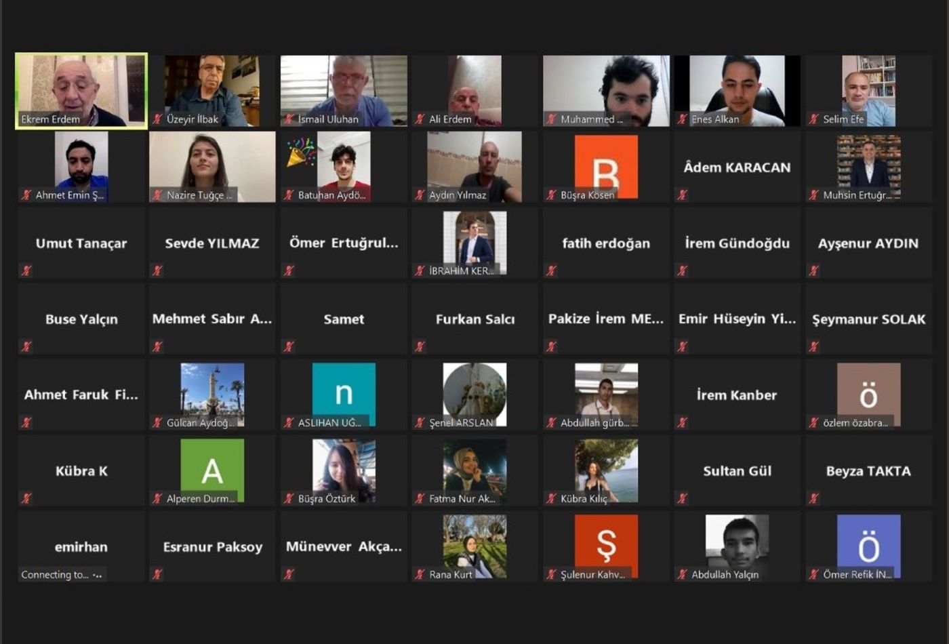Click the 'Mehmet Sabır A...' participant name
949x644 pixels.
coord(212,319)
